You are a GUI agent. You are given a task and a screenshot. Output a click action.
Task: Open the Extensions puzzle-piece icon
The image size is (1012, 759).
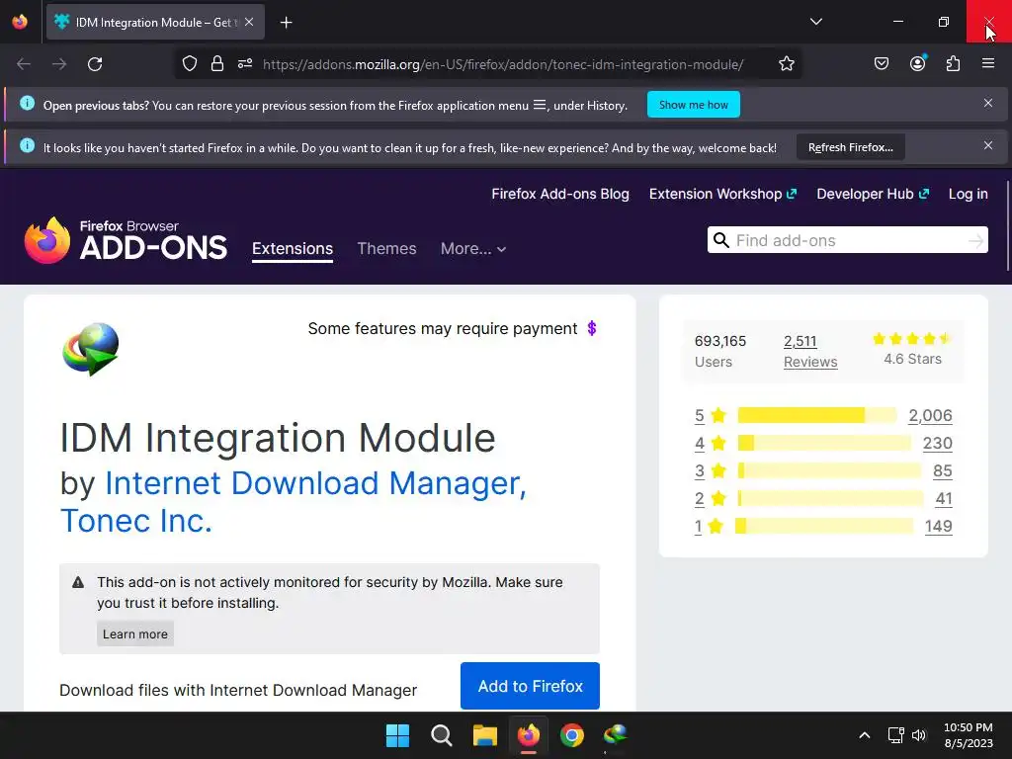coord(953,64)
